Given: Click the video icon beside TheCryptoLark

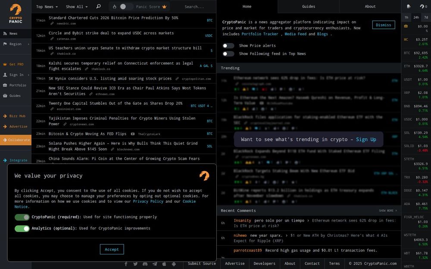Looking at the screenshot, I should click(x=133, y=134).
